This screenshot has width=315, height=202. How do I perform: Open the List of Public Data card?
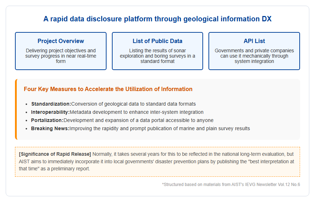point(157,51)
